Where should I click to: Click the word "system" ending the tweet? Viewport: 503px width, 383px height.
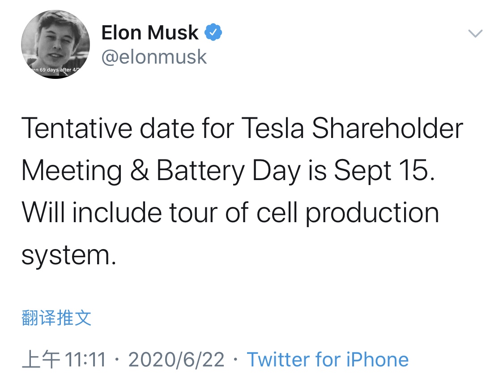pos(65,255)
